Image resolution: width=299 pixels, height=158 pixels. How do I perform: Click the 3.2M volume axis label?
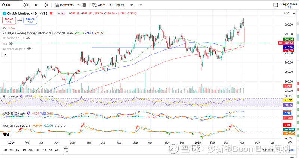coord(288,86)
